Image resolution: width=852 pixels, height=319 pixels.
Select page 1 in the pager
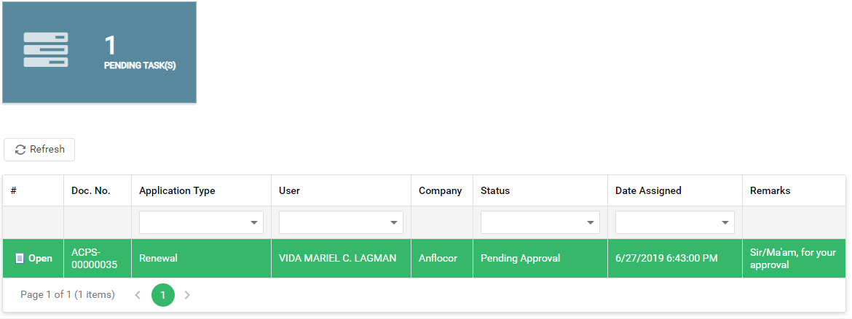(163, 295)
